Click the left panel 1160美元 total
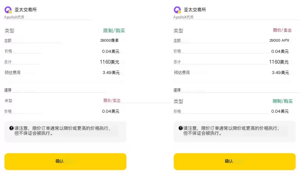Screen dimensions: 301x173 pos(109,62)
